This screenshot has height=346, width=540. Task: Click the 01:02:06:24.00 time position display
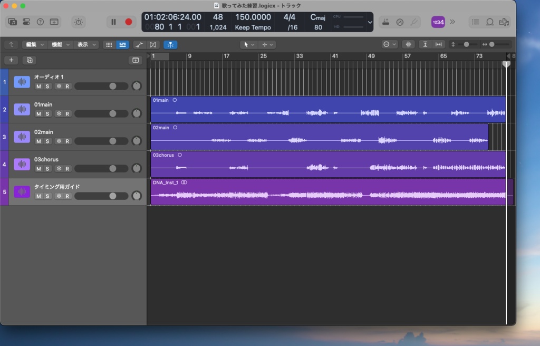(x=172, y=17)
